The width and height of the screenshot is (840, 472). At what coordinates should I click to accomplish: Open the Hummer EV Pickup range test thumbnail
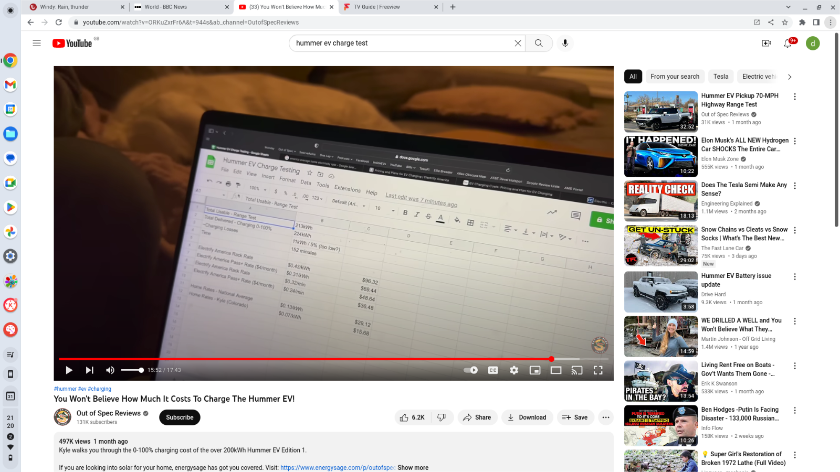click(x=661, y=112)
